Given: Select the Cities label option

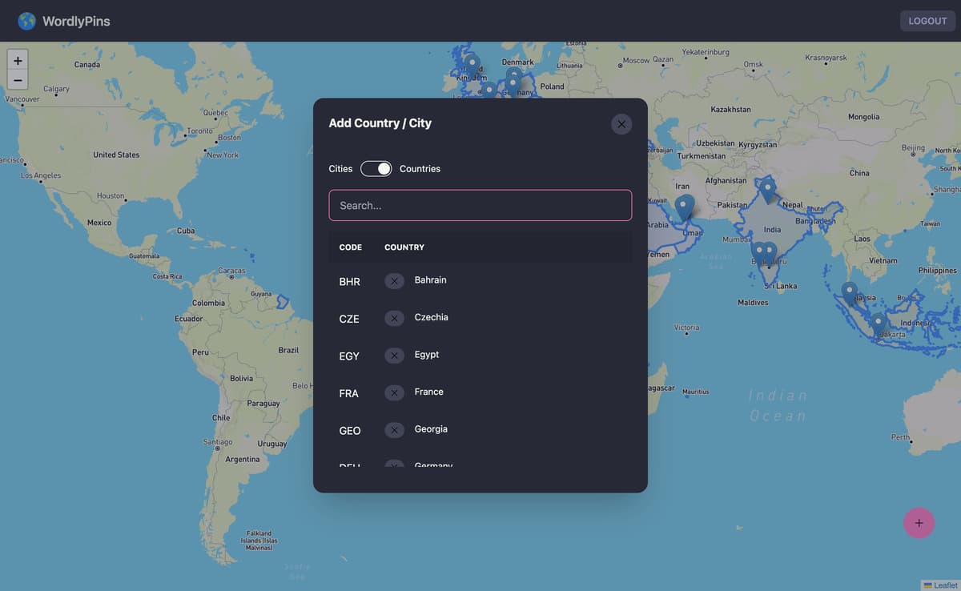Looking at the screenshot, I should click(340, 168).
